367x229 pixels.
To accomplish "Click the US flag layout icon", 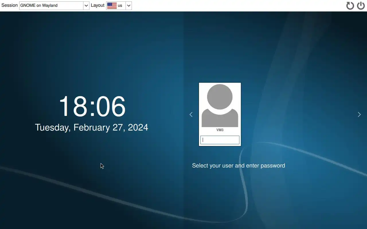I will pyautogui.click(x=112, y=5).
